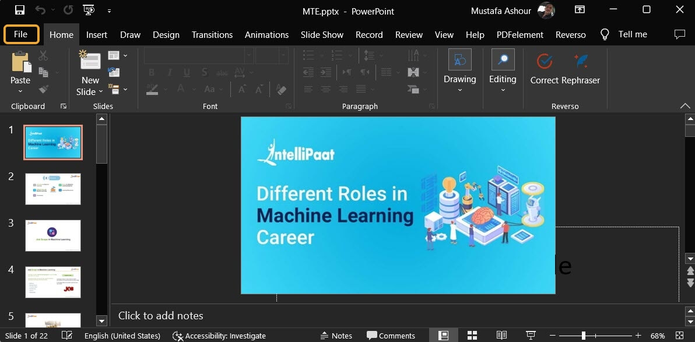Open the File menu
695x342 pixels.
pyautogui.click(x=21, y=34)
